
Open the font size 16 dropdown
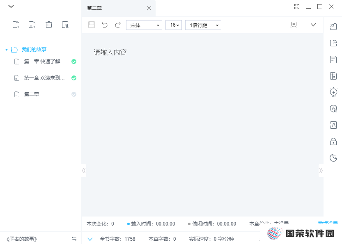click(x=174, y=25)
